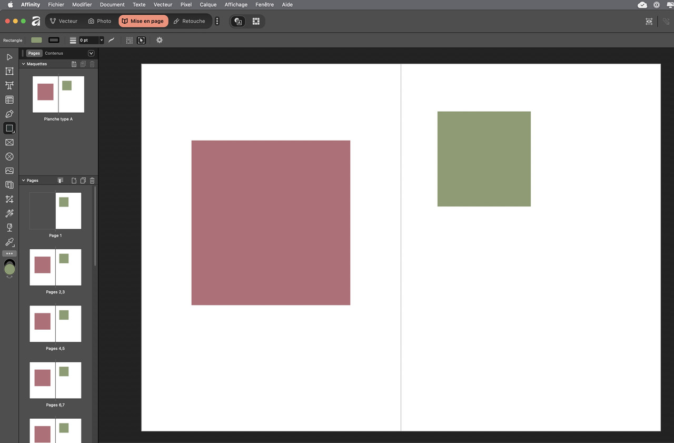The width and height of the screenshot is (674, 443).
Task: Select the Vector Crop tool
Action: pos(9,199)
